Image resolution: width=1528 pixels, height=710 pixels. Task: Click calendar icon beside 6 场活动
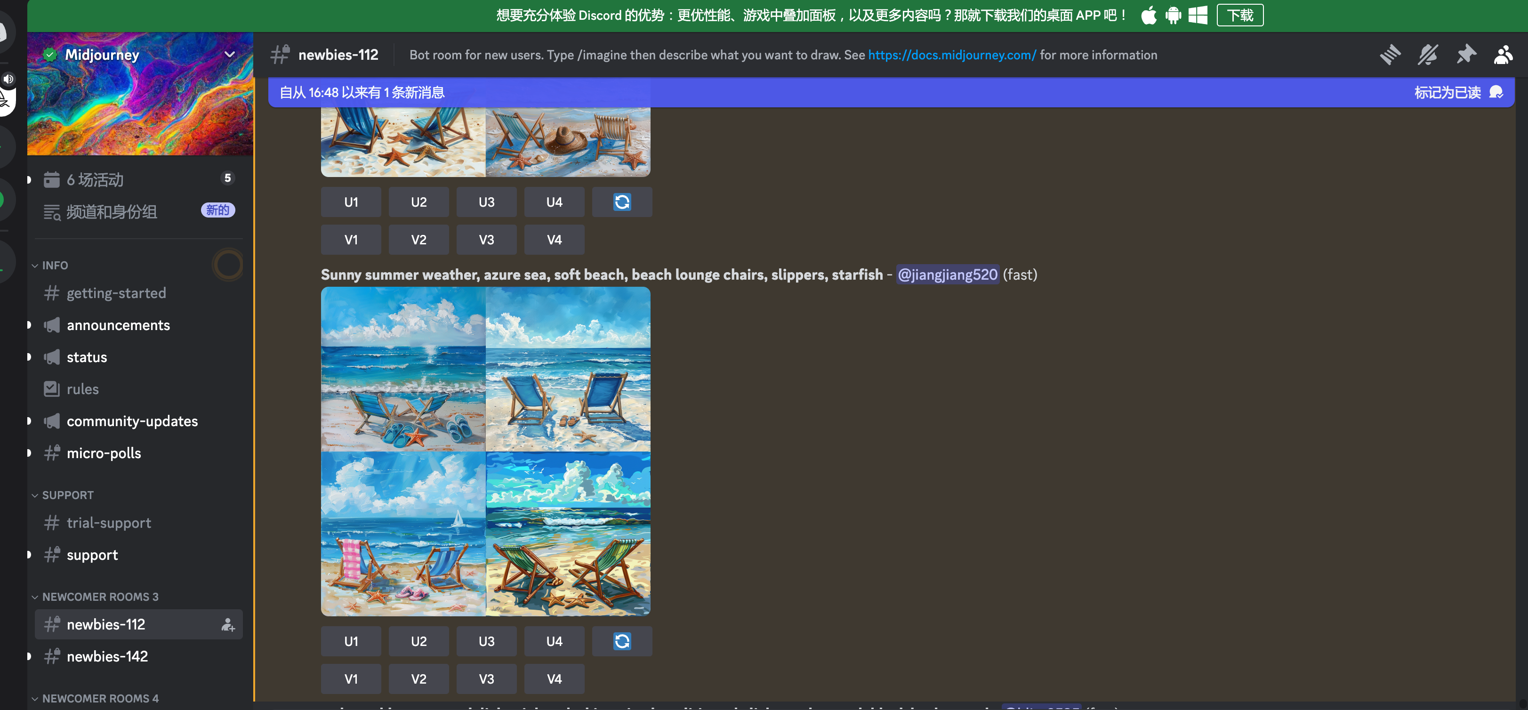[52, 179]
